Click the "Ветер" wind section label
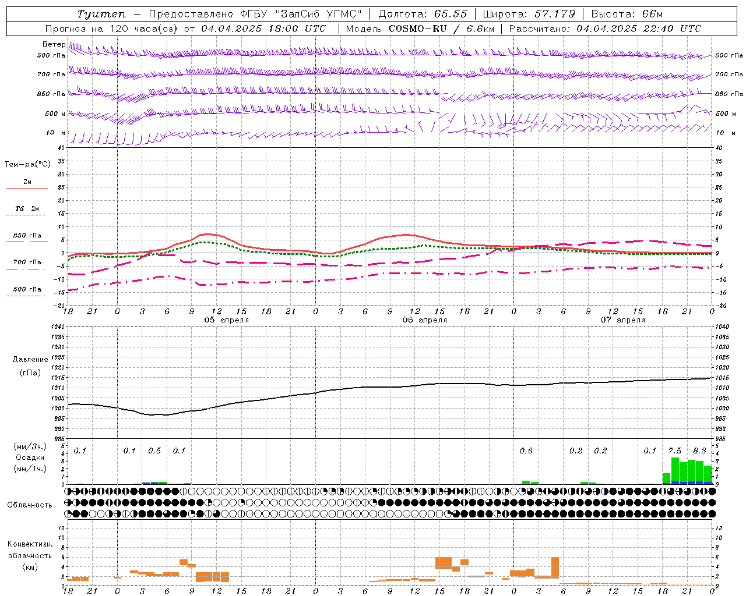 54,44
